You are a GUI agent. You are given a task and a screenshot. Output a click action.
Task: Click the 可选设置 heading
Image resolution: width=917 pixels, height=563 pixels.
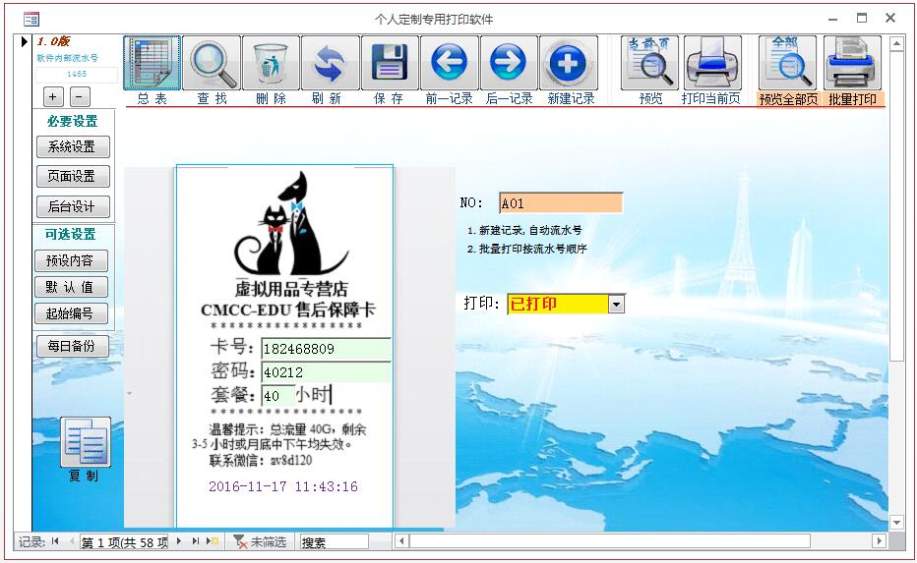[71, 234]
